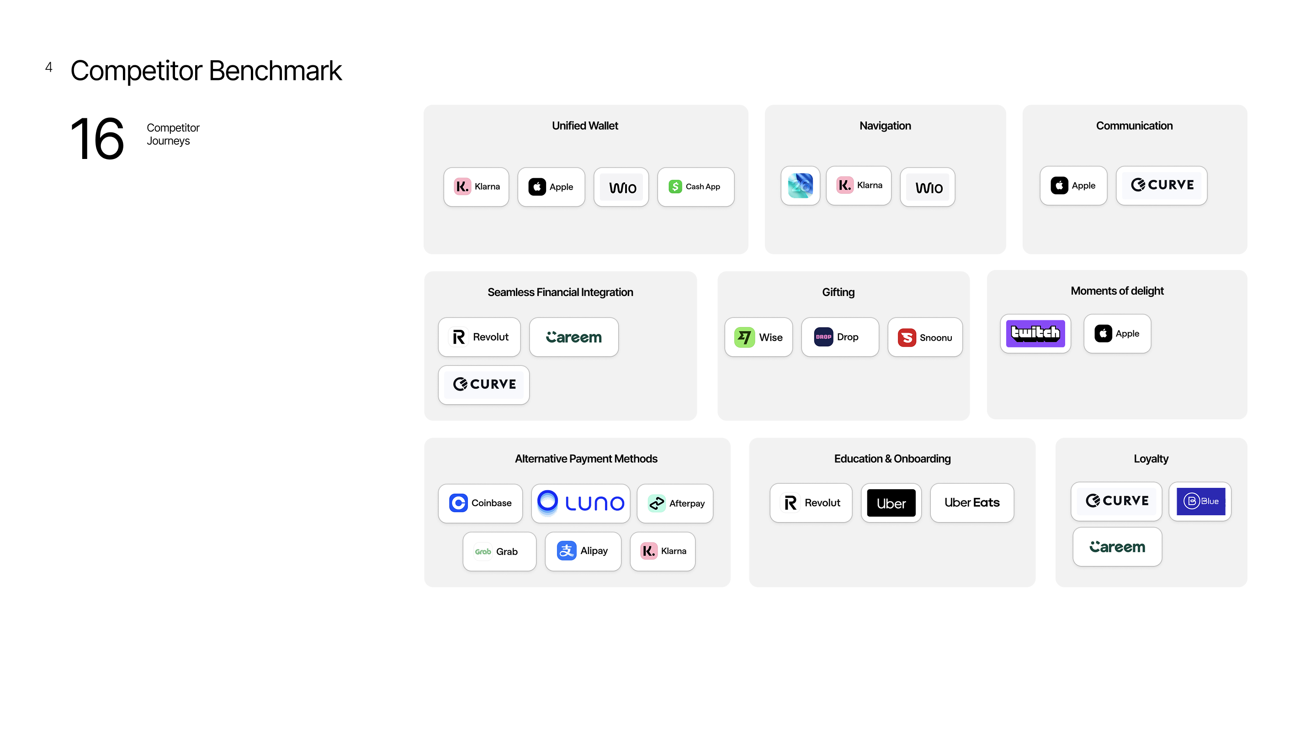Viewport: 1316px width, 740px height.
Task: Click the Klarna logo under Unified Wallet
Action: pyautogui.click(x=476, y=187)
